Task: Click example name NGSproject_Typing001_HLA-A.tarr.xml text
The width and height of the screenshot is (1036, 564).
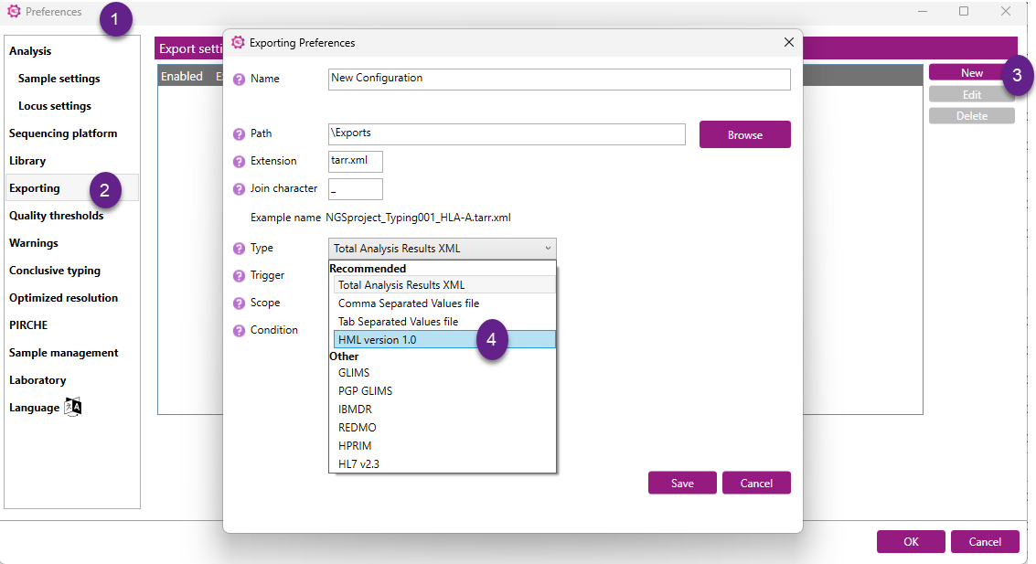Action: (418, 218)
